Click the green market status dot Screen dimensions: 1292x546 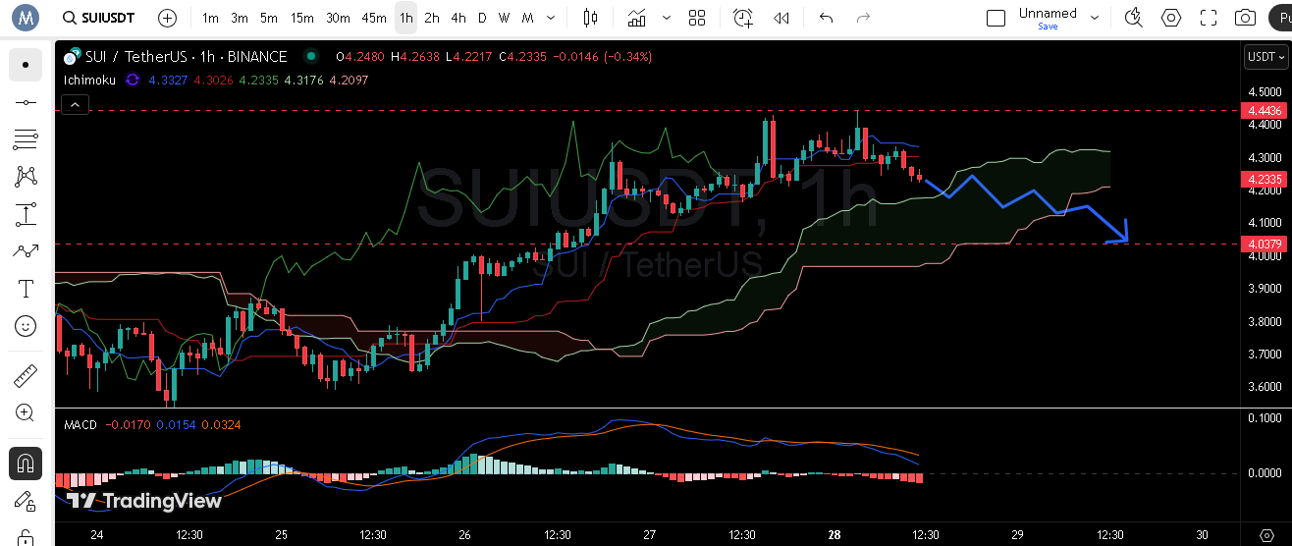[x=311, y=57]
